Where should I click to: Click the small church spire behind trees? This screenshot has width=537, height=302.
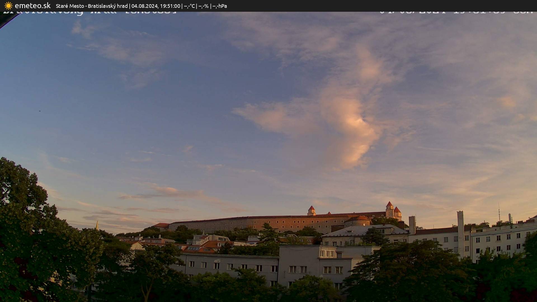tap(97, 225)
